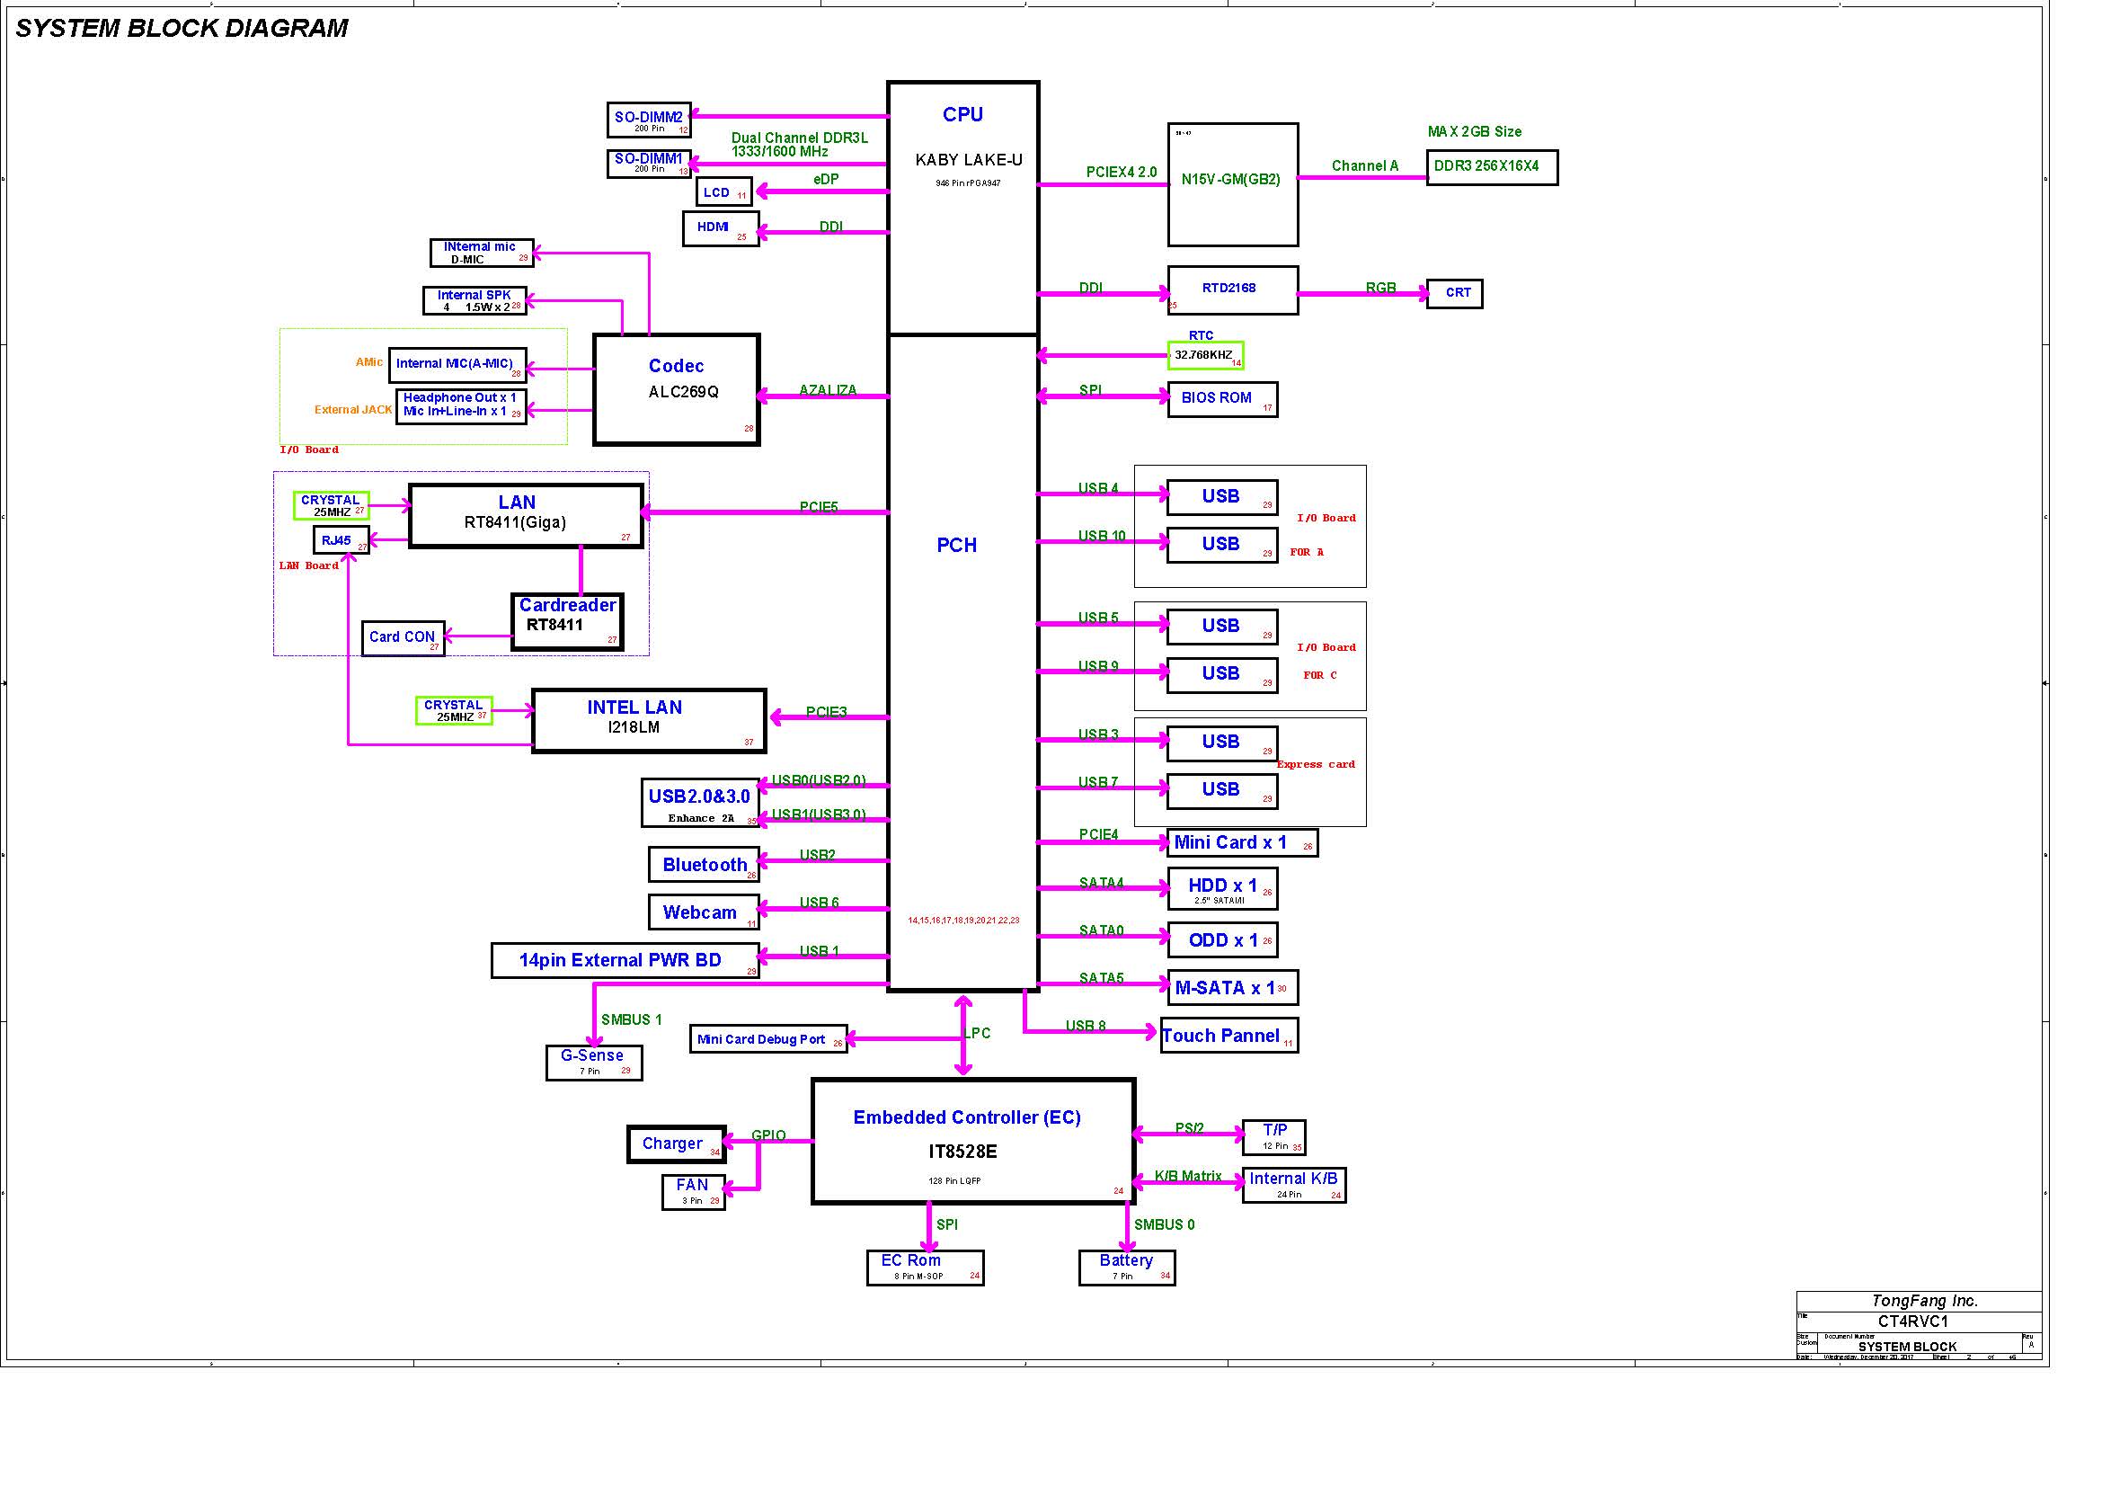Select the "MAX 2GB Size" note
Screen dimensions: 2102x1486
(x=1474, y=132)
